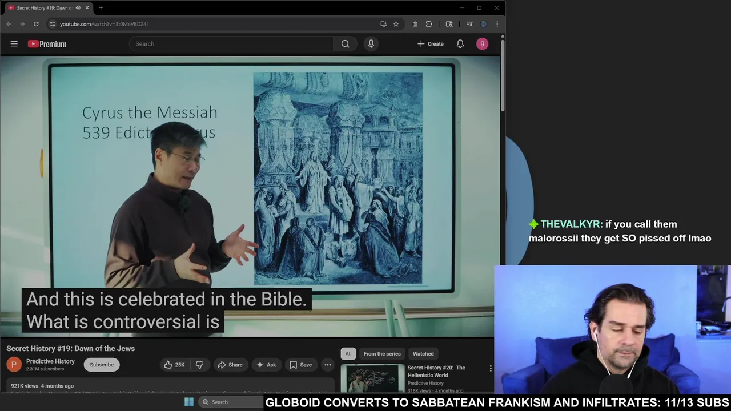Screen dimensions: 731x411
Task: Select the All filter chip
Action: click(x=348, y=354)
